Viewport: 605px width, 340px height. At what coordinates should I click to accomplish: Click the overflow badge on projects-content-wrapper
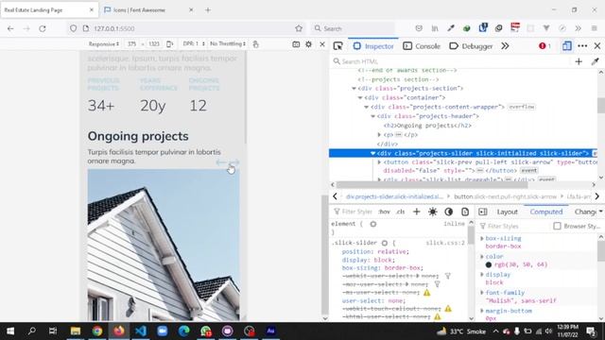click(x=522, y=107)
